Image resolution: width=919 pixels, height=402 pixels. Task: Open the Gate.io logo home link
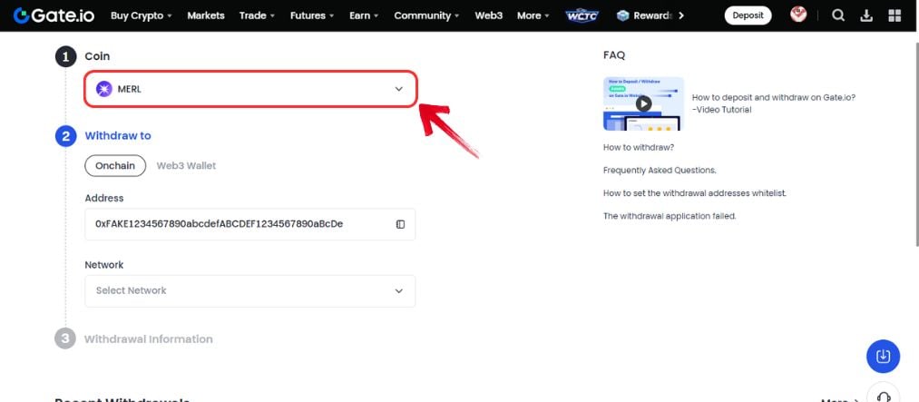coord(54,15)
